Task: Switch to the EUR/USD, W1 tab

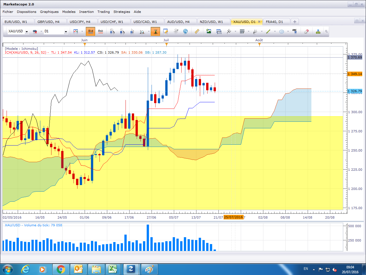Action: [x=18, y=22]
